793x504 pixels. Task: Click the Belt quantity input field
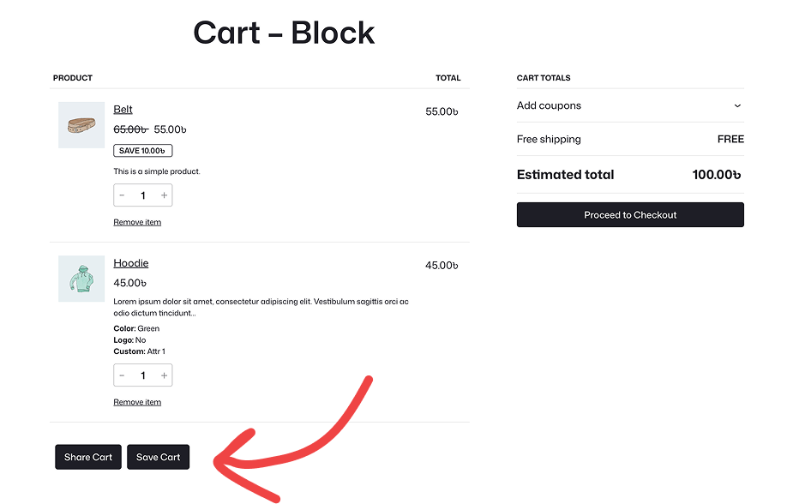coord(142,195)
